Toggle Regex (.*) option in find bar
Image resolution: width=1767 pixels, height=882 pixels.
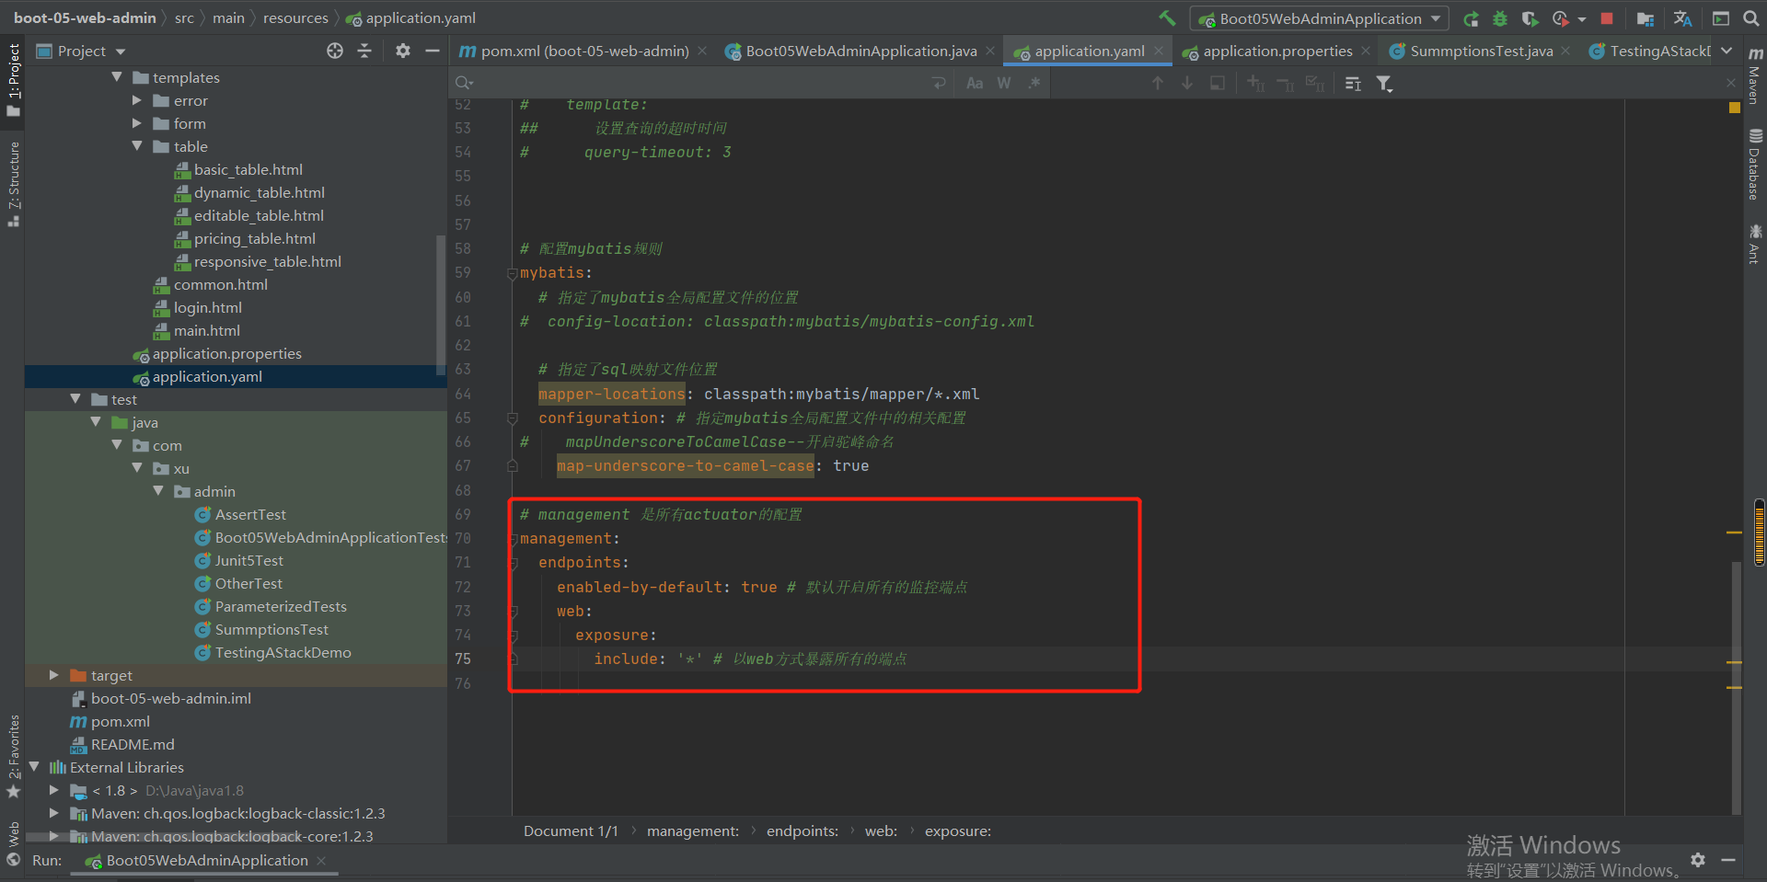(1034, 84)
